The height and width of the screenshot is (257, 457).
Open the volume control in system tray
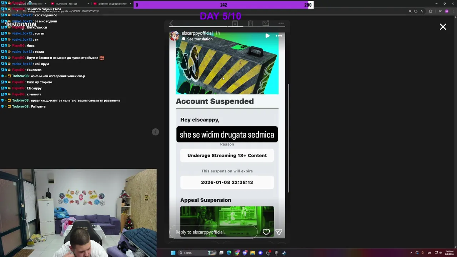[x=440, y=253]
